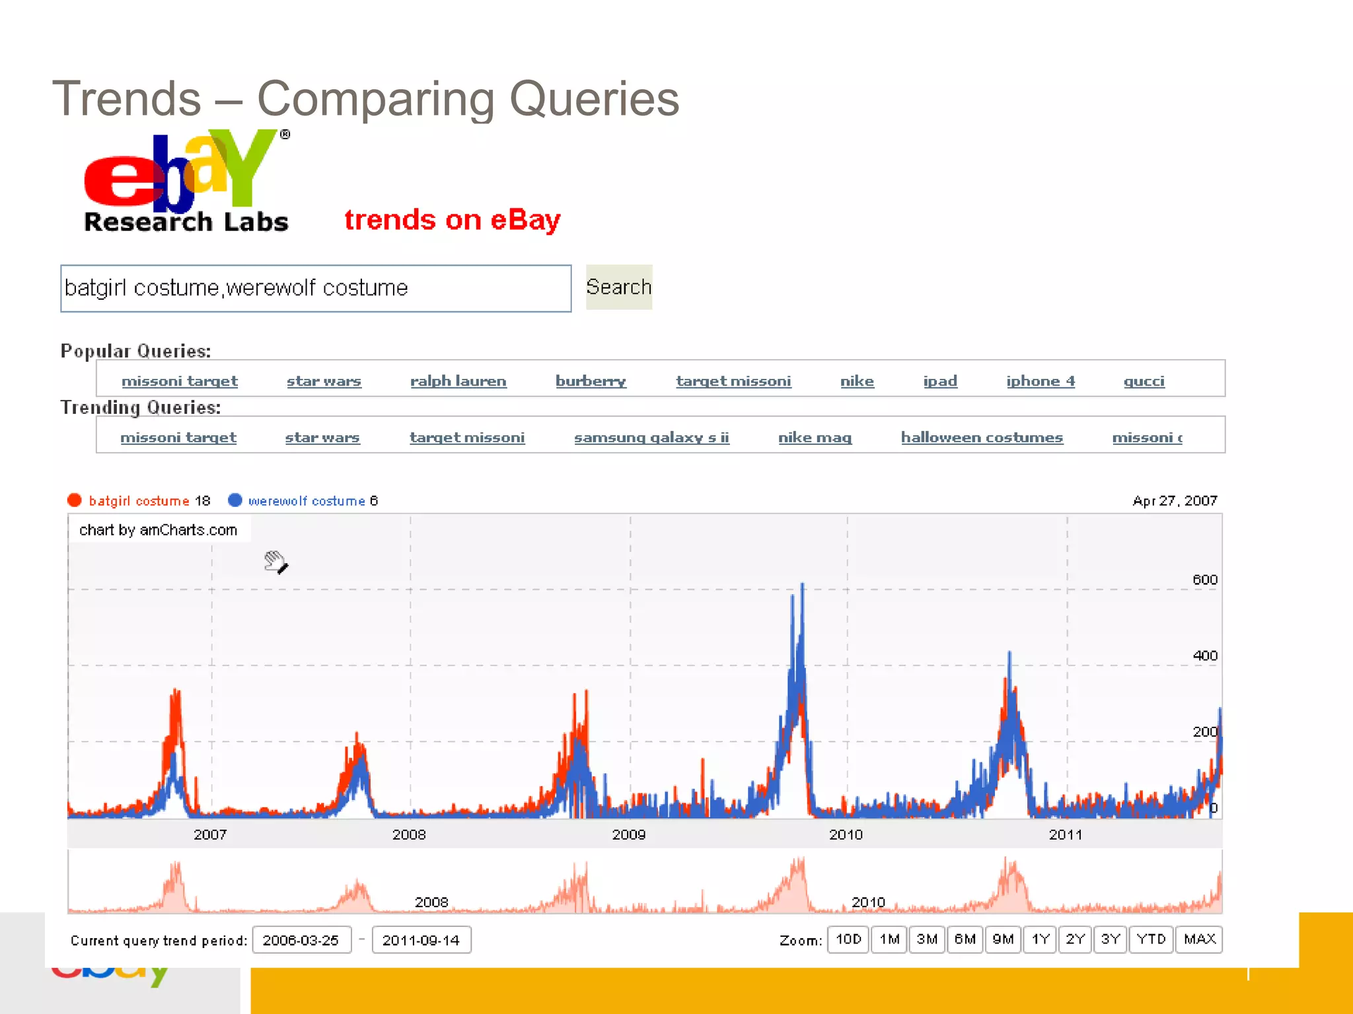The height and width of the screenshot is (1014, 1353).
Task: Click 'chart by amCharts.com' label
Action: coord(158,530)
